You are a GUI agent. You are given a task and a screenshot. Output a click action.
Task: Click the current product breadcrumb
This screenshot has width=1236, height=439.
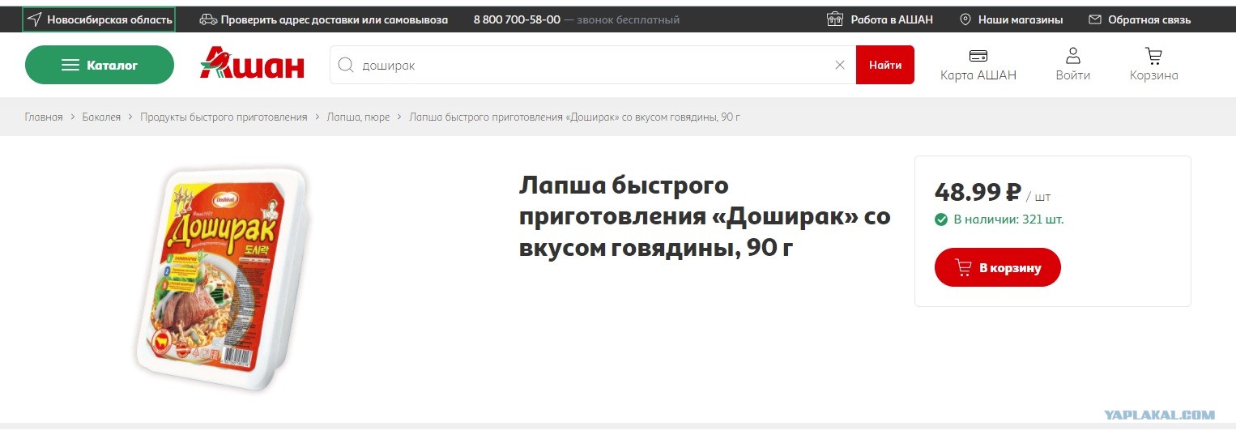tap(574, 117)
